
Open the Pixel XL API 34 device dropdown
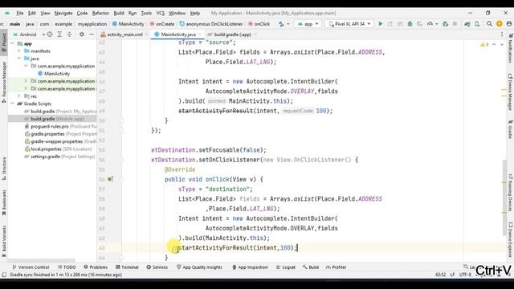[x=349, y=24]
